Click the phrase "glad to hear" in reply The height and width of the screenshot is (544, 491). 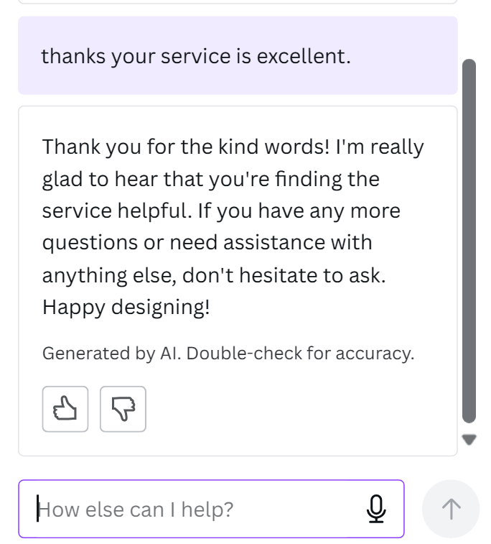coord(122,180)
